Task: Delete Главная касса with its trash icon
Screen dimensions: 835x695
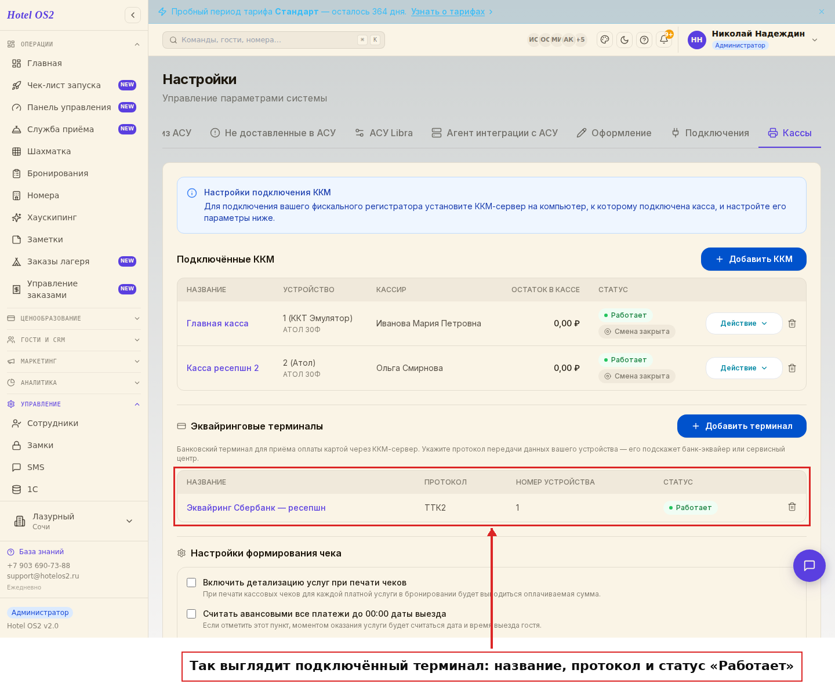Action: click(x=792, y=323)
